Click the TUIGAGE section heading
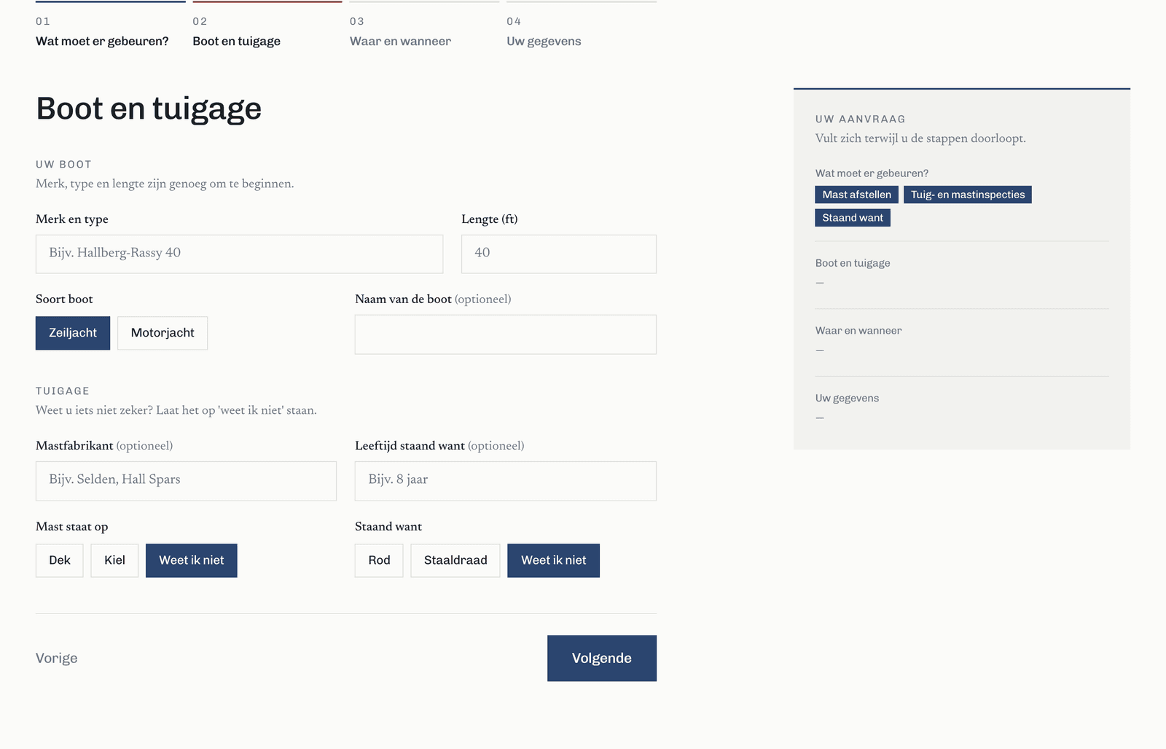This screenshot has height=749, width=1166. [x=63, y=391]
